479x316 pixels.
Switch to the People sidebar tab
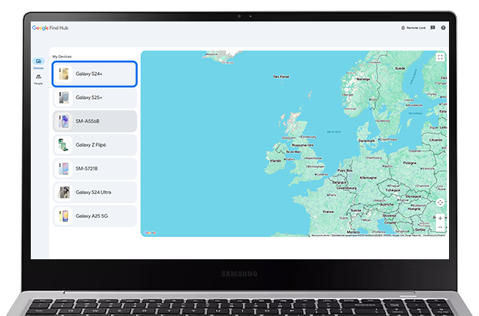[38, 79]
